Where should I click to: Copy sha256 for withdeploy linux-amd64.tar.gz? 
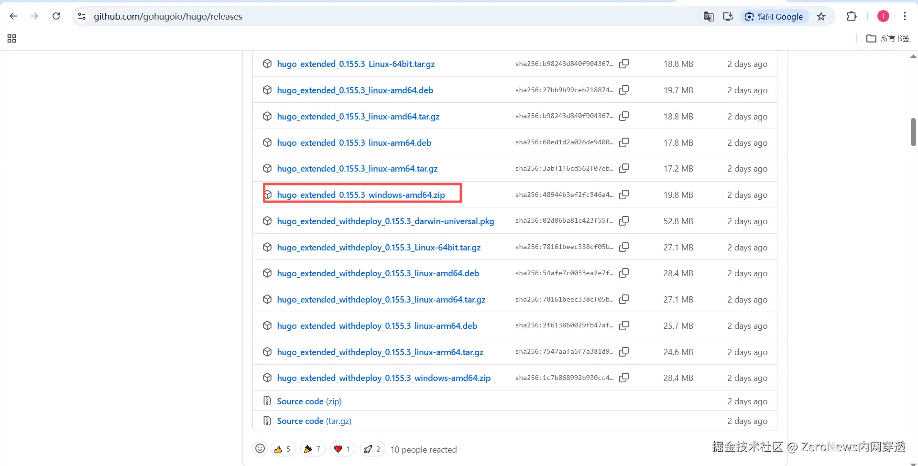624,299
